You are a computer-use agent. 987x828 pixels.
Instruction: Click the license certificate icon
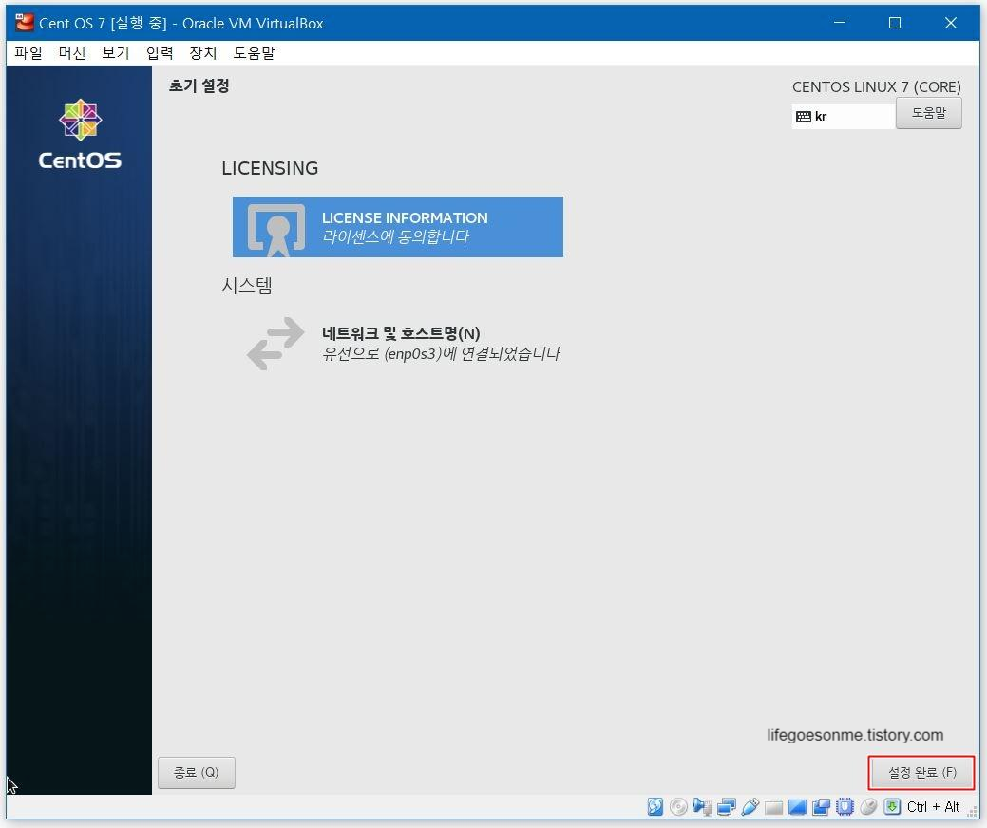(x=276, y=230)
